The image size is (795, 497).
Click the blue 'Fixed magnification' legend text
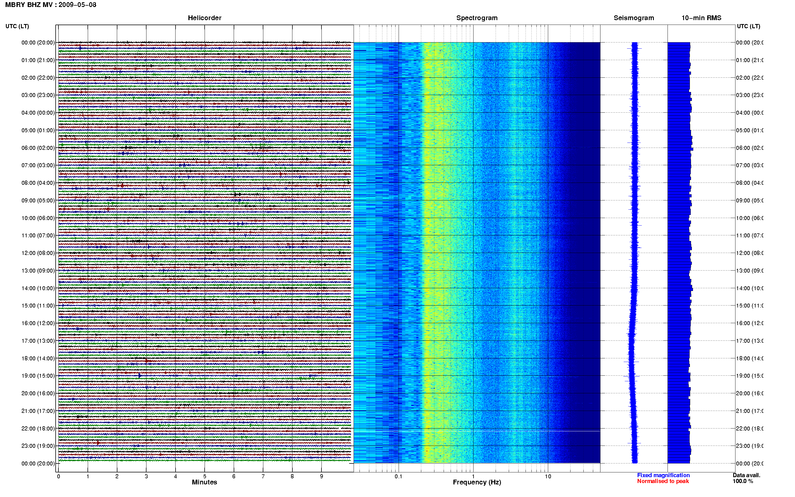coord(663,475)
